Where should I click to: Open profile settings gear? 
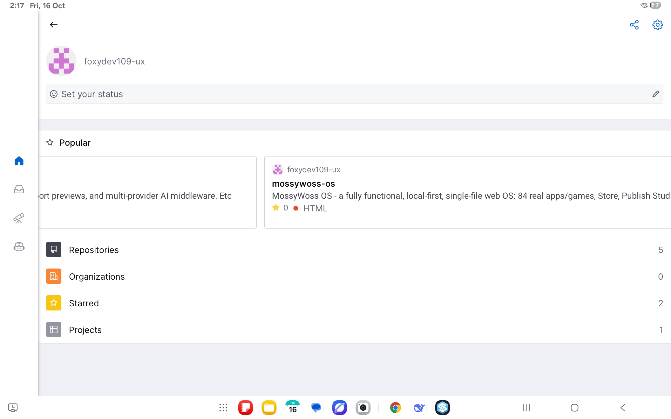[x=657, y=25]
